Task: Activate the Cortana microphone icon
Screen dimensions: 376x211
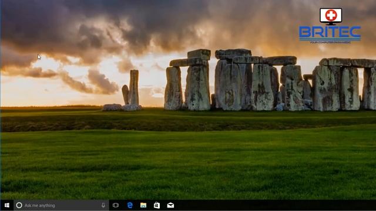Action: pyautogui.click(x=103, y=205)
